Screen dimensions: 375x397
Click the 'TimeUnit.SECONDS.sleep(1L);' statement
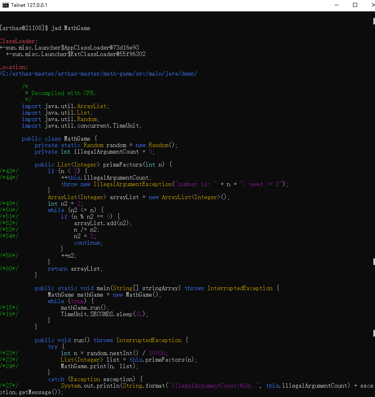(x=105, y=315)
